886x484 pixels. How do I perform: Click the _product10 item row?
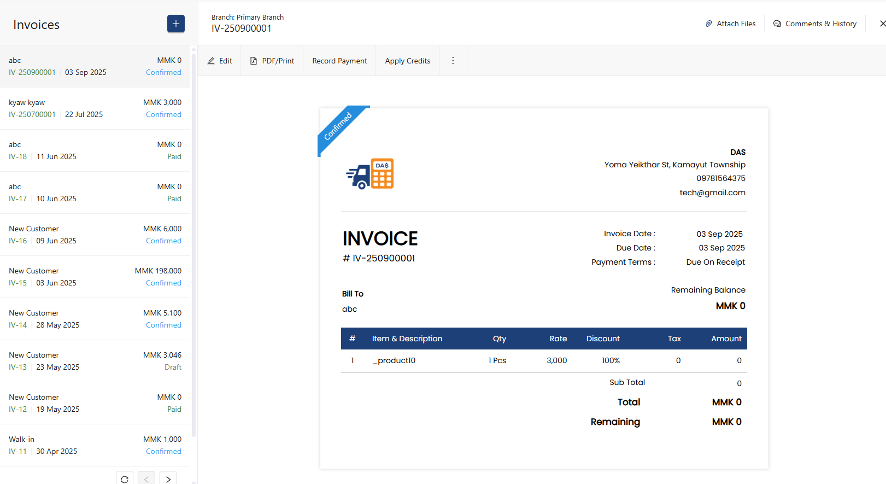(544, 360)
